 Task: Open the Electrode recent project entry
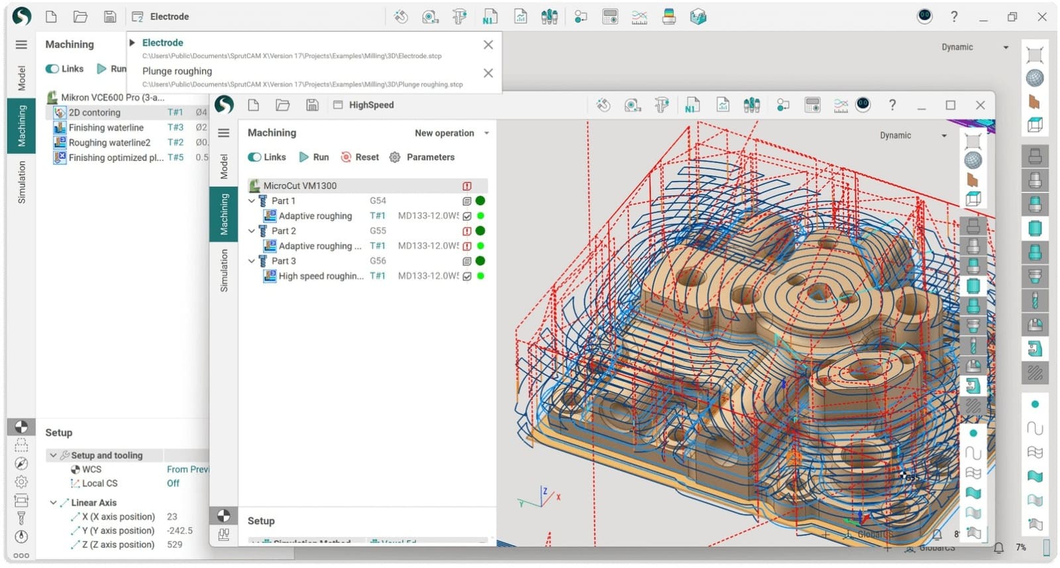[x=163, y=42]
